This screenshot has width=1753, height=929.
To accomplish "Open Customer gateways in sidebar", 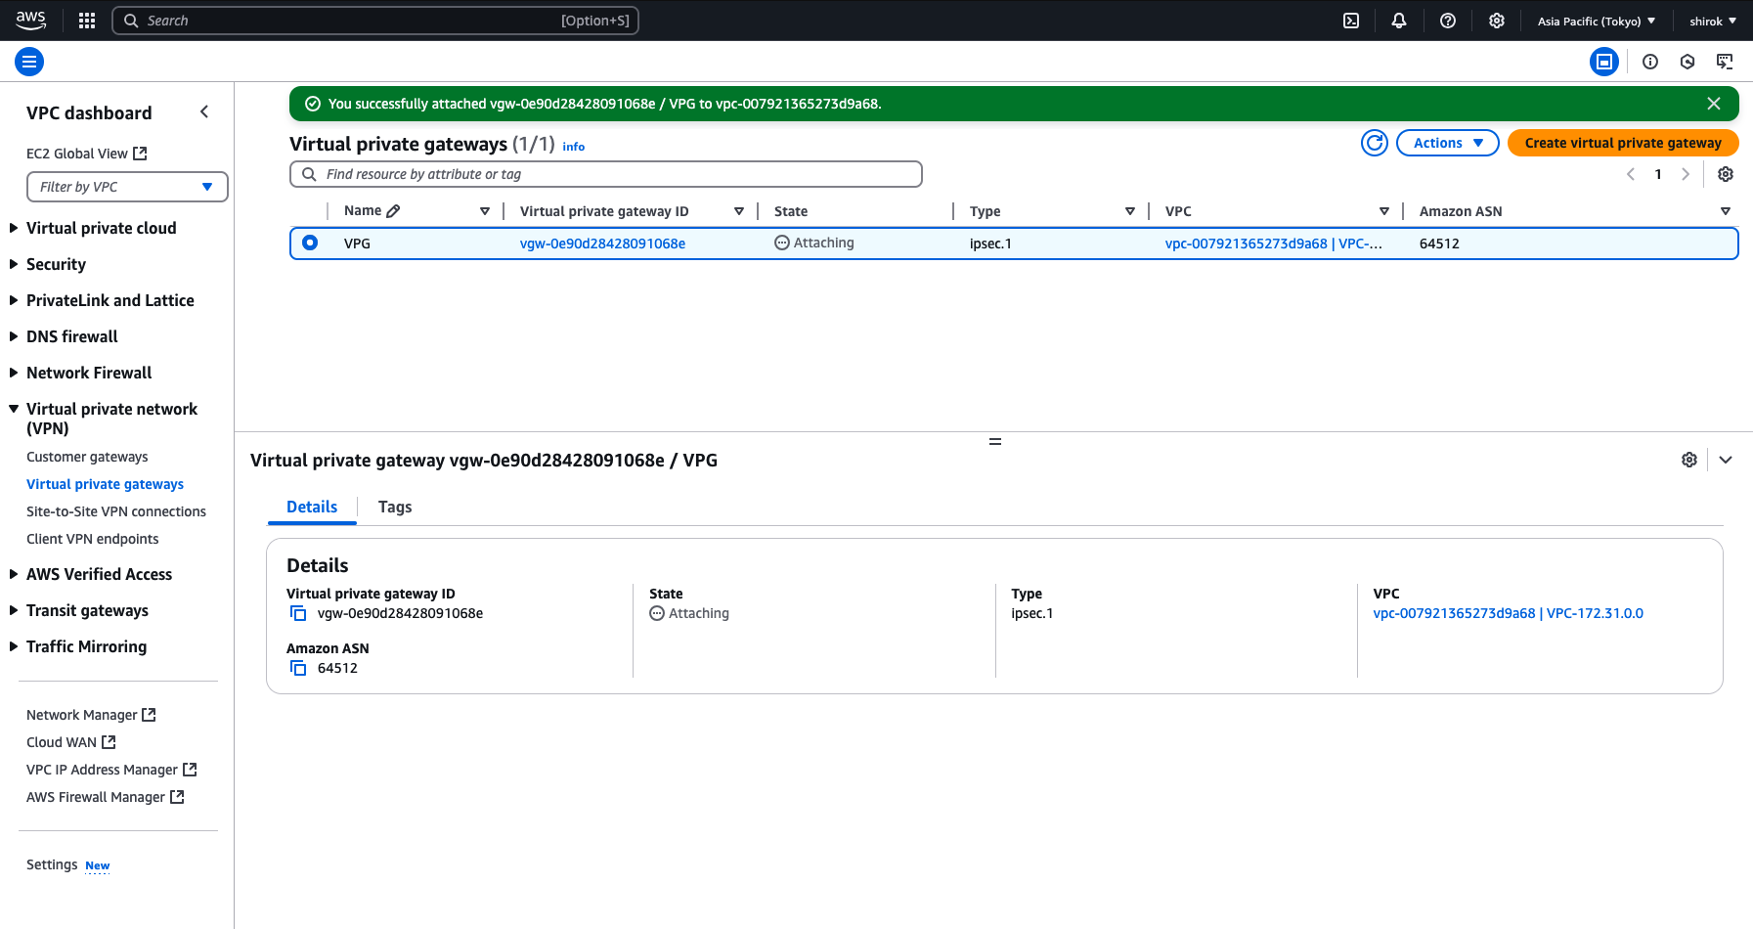I will click(x=87, y=457).
